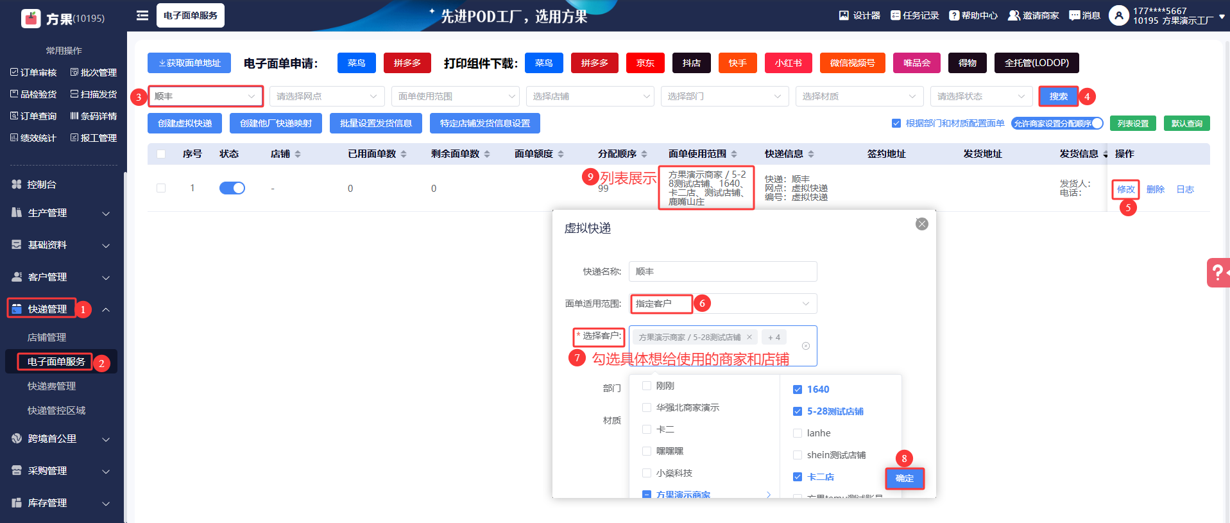Open the 请选择状态 dropdown
Screen dimensions: 1230x523
[x=982, y=96]
